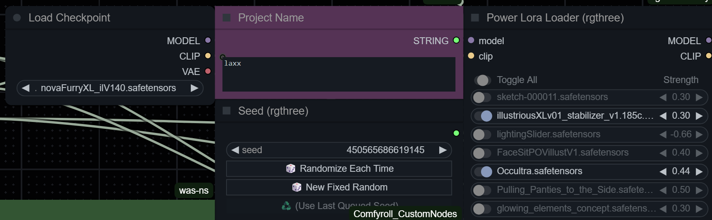Decrease illustriousXL stabilizer strength with left arrow

pyautogui.click(x=663, y=116)
